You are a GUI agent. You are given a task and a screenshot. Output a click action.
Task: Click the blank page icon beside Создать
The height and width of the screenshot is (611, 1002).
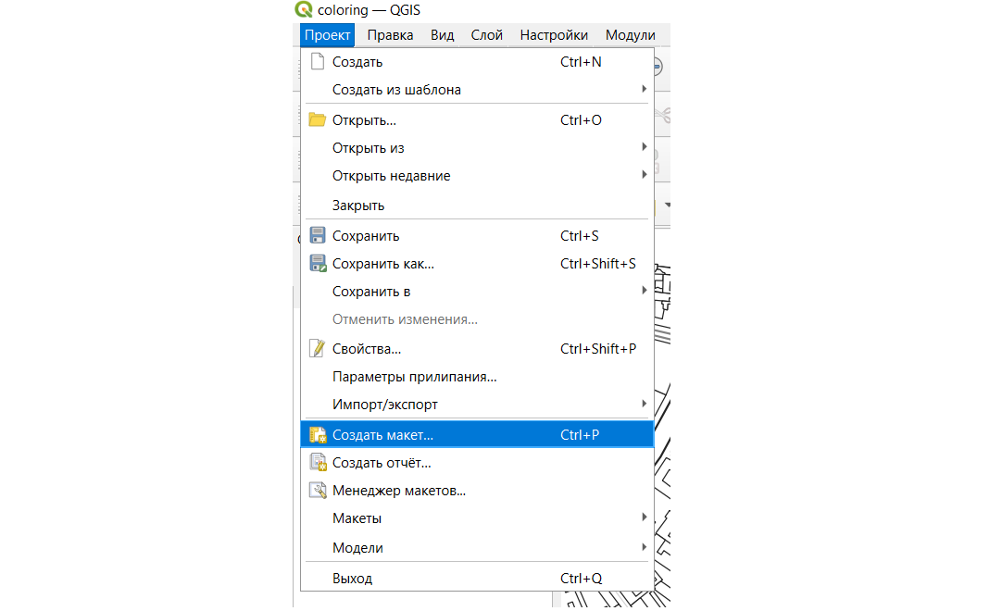coord(317,61)
